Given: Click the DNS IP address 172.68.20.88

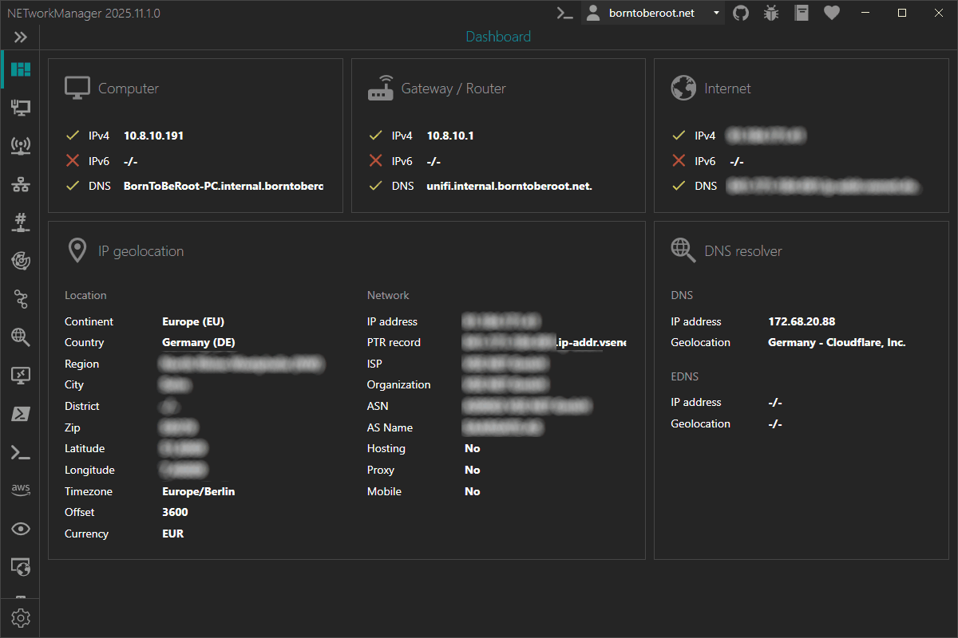Looking at the screenshot, I should pyautogui.click(x=802, y=321).
